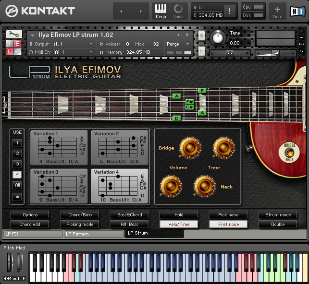Open the View options button
The height and width of the screenshot is (284, 309).
[x=277, y=11]
